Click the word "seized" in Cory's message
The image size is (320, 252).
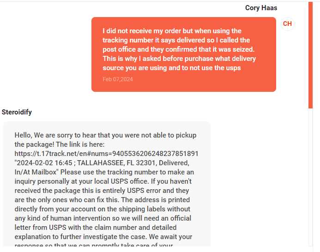tap(242, 49)
